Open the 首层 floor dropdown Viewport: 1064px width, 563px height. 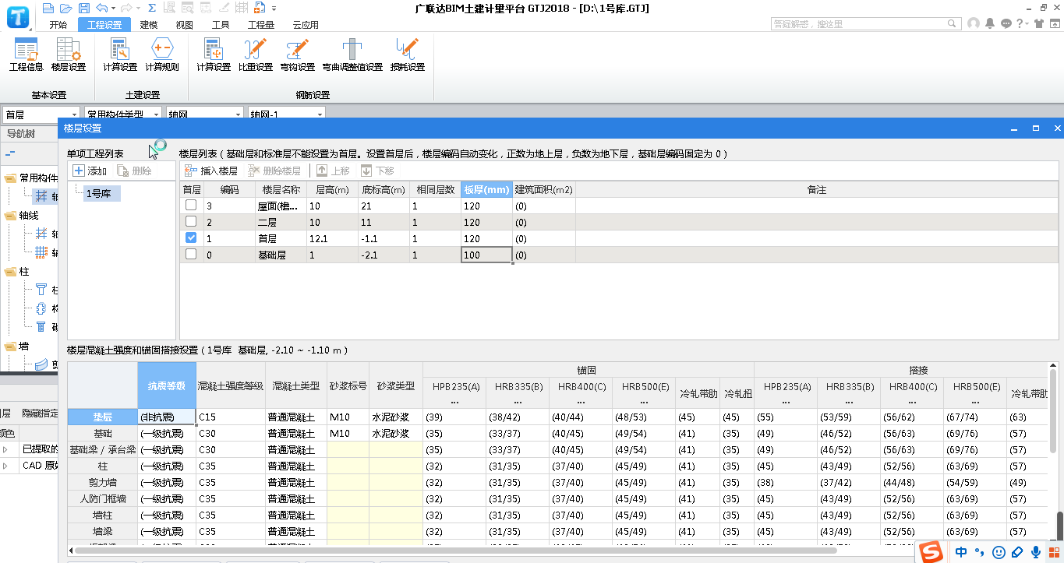pyautogui.click(x=75, y=114)
